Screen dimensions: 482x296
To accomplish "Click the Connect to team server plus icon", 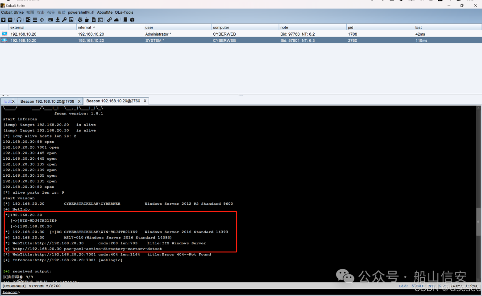I will pyautogui.click(x=4, y=20).
